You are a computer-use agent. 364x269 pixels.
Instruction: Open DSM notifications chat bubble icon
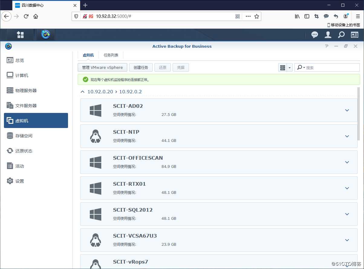point(315,35)
